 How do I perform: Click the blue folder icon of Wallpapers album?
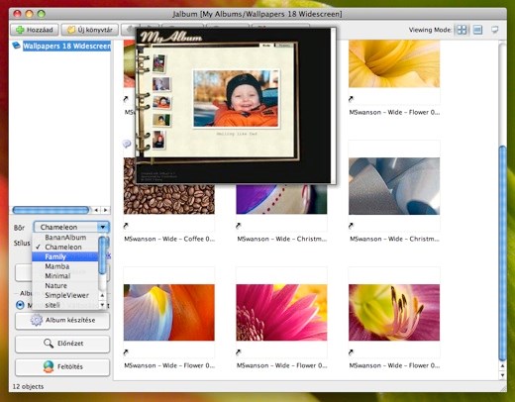point(17,46)
